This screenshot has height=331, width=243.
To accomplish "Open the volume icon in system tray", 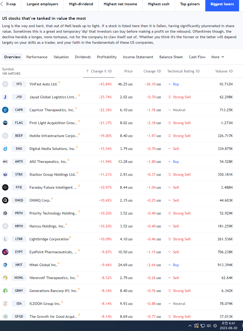I will (209, 326).
